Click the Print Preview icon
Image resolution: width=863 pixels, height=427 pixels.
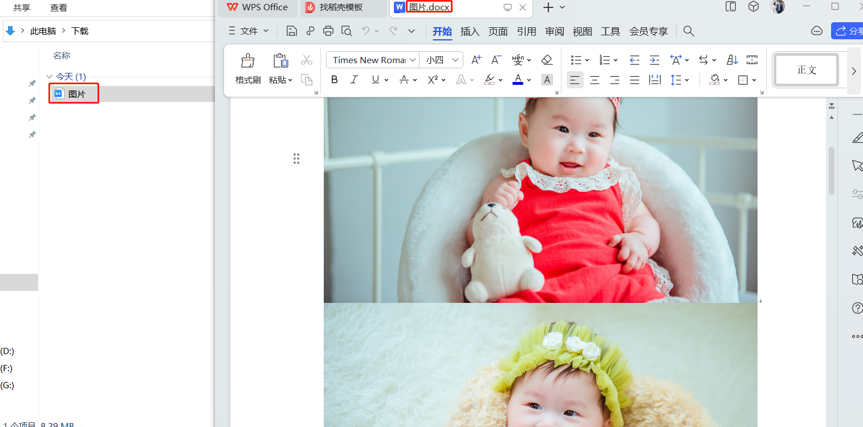click(347, 31)
